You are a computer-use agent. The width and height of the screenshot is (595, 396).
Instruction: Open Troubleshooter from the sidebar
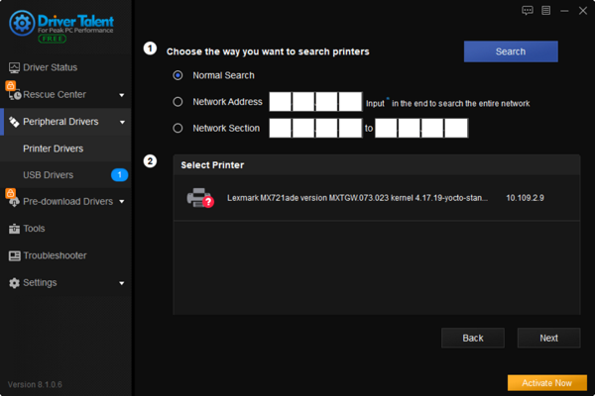click(55, 255)
